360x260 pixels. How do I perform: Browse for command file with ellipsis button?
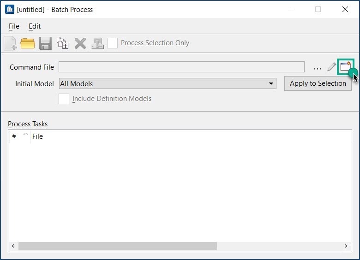tap(317, 68)
